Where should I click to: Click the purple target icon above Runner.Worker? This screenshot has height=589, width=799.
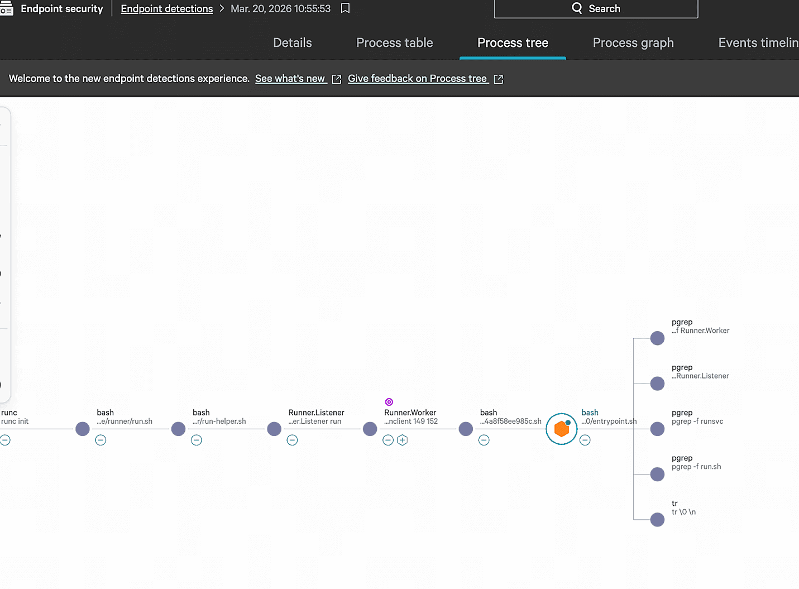tap(389, 401)
